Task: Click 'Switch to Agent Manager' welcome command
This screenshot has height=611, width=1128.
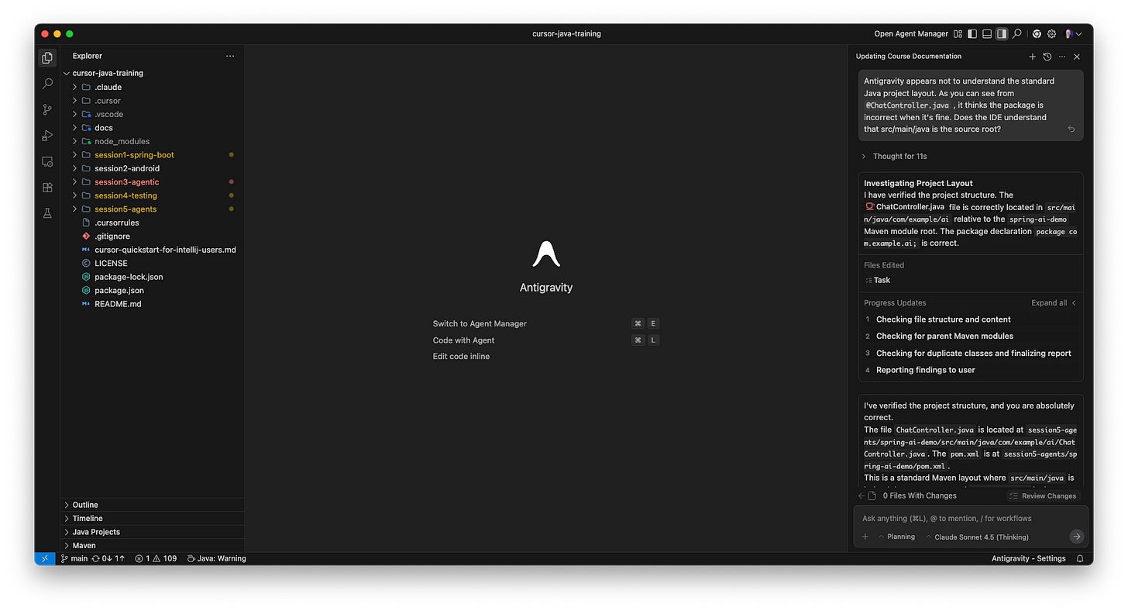Action: (x=480, y=323)
